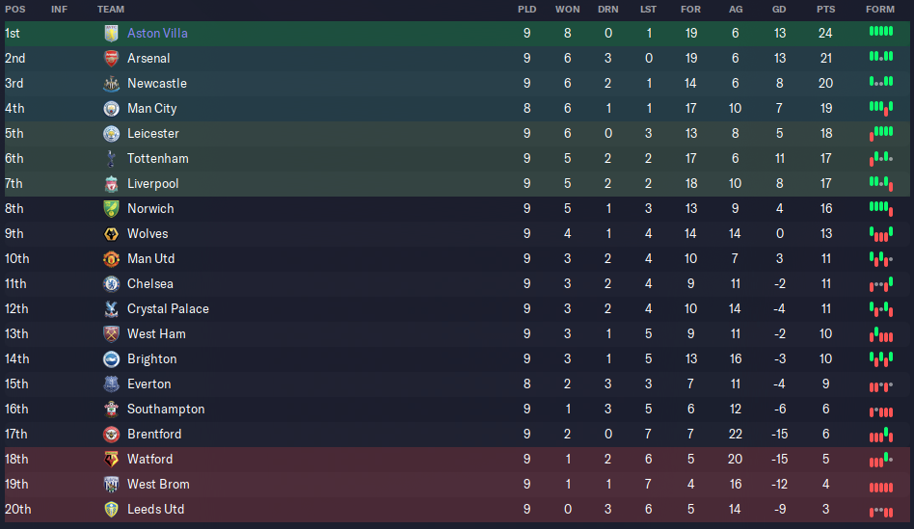Viewport: 914px width, 529px height.
Task: Click the West Brom form bars
Action: (x=880, y=485)
